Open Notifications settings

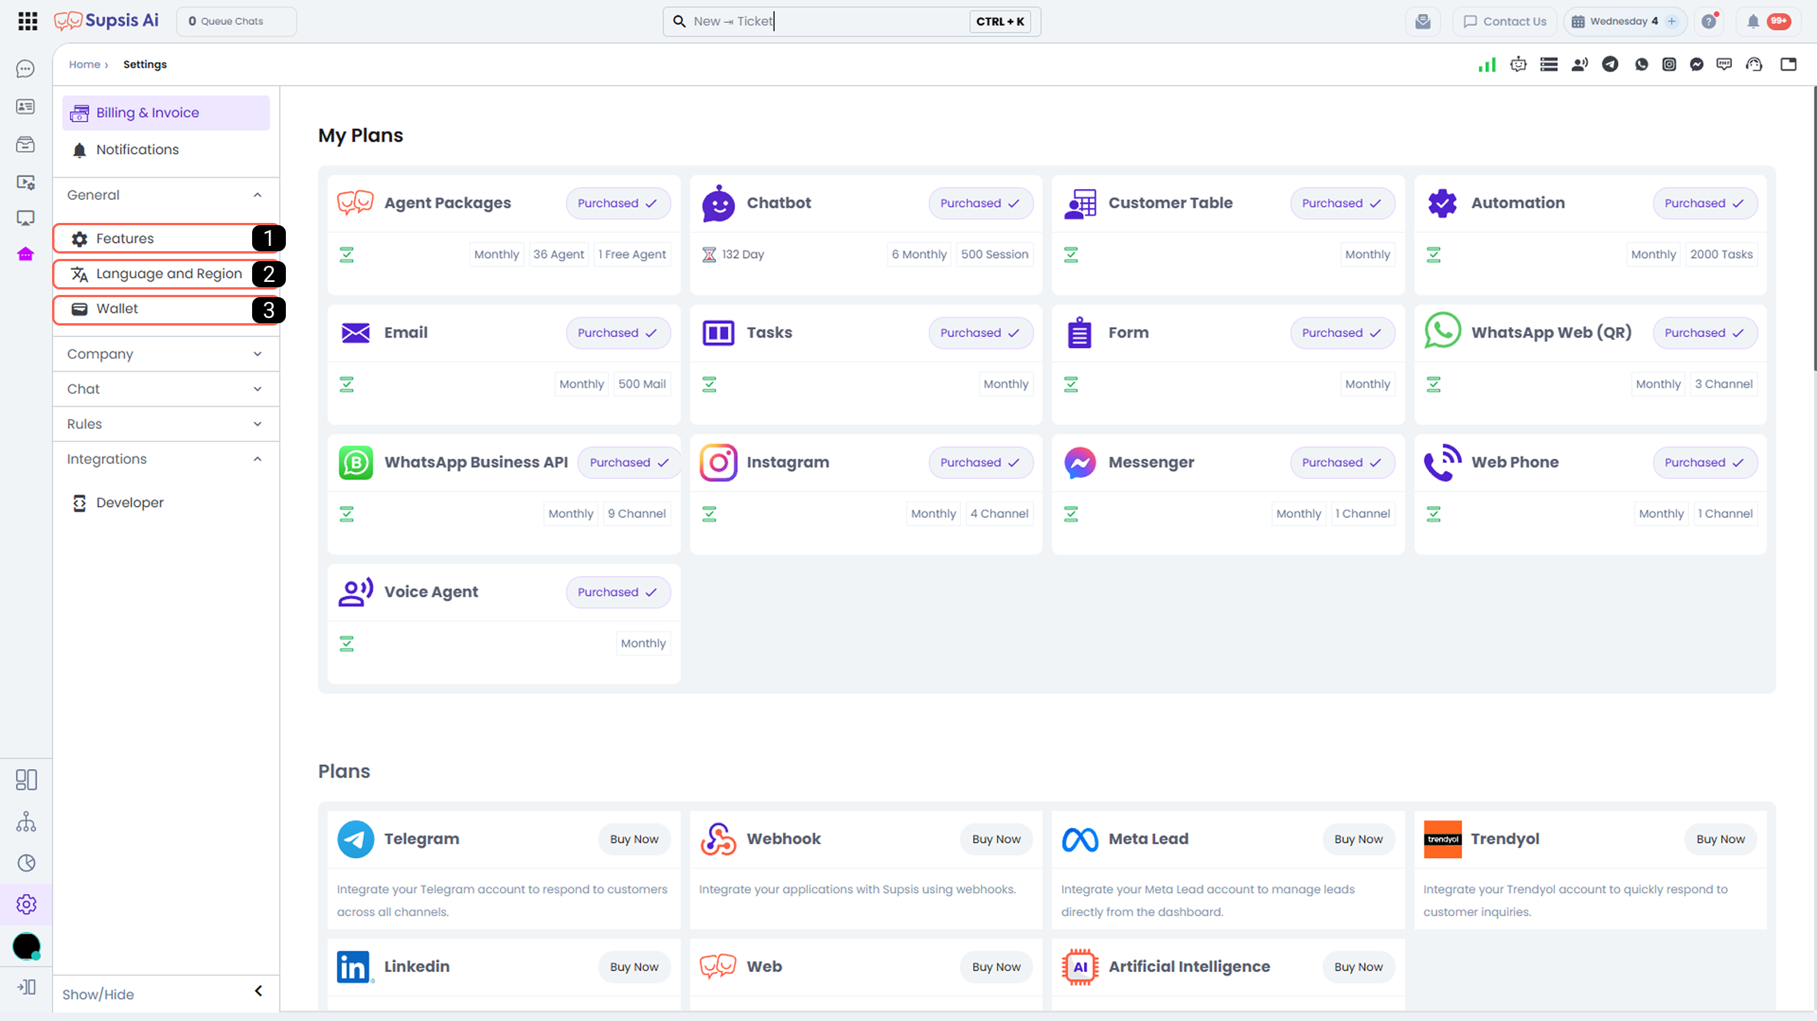(166, 150)
